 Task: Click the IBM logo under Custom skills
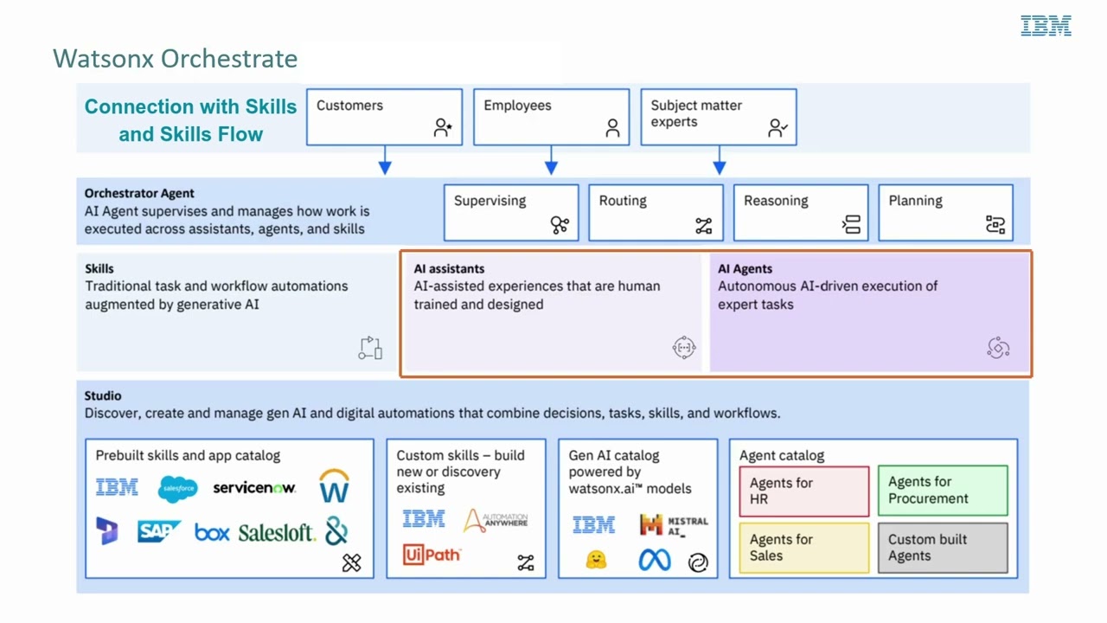(x=424, y=519)
